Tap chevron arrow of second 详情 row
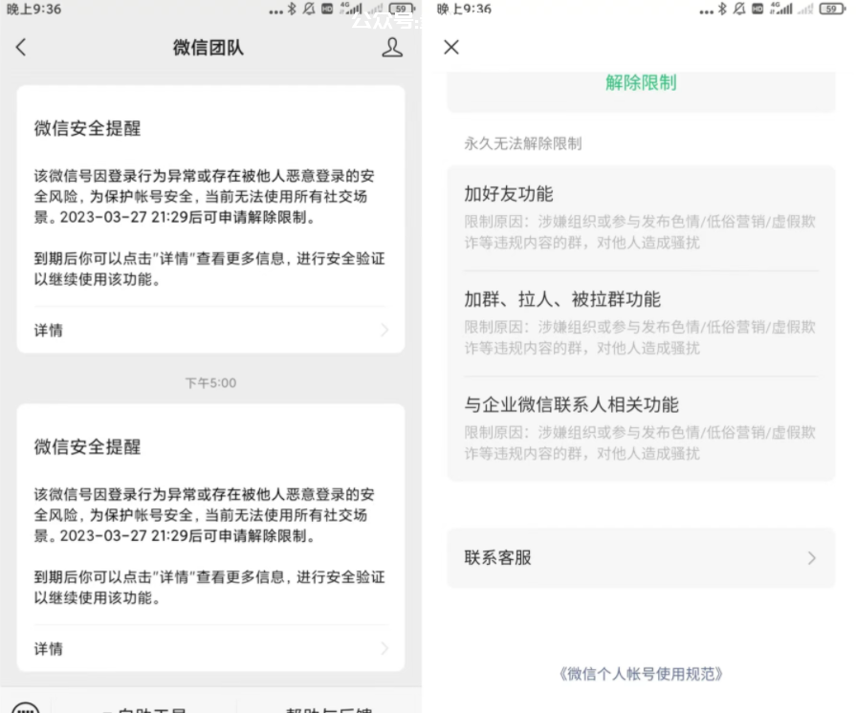856x713 pixels. [x=384, y=649]
